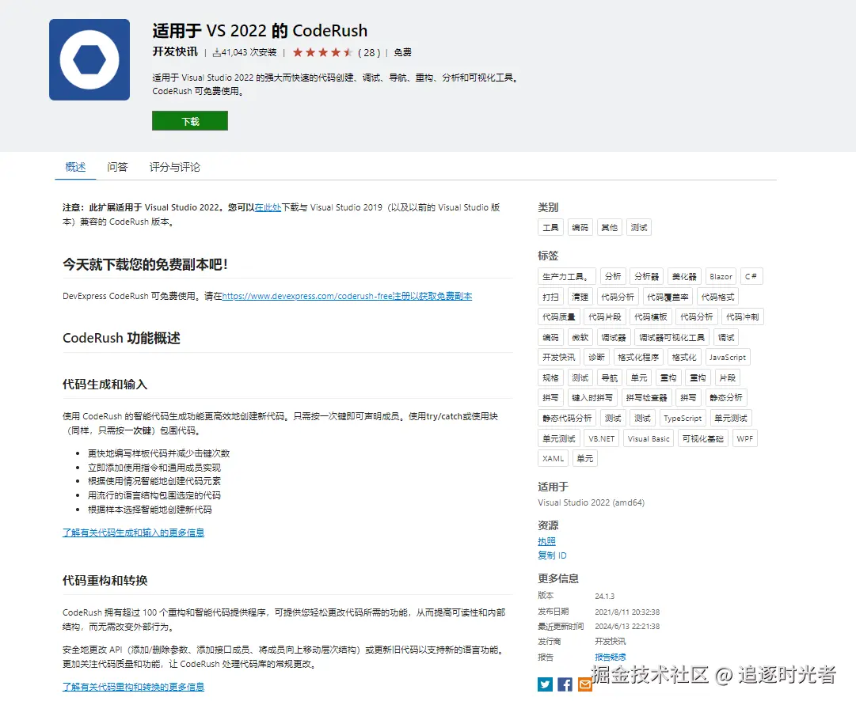Click the 微软 tag
Screen dimensions: 856x705
coord(580,337)
